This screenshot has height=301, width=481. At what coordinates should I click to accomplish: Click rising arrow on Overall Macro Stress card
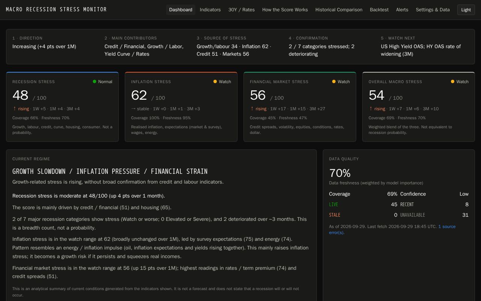click(x=371, y=109)
